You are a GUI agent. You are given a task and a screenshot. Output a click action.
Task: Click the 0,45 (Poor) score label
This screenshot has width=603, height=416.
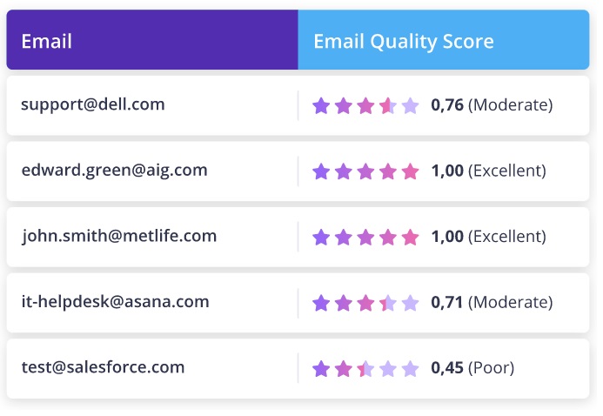tap(472, 368)
